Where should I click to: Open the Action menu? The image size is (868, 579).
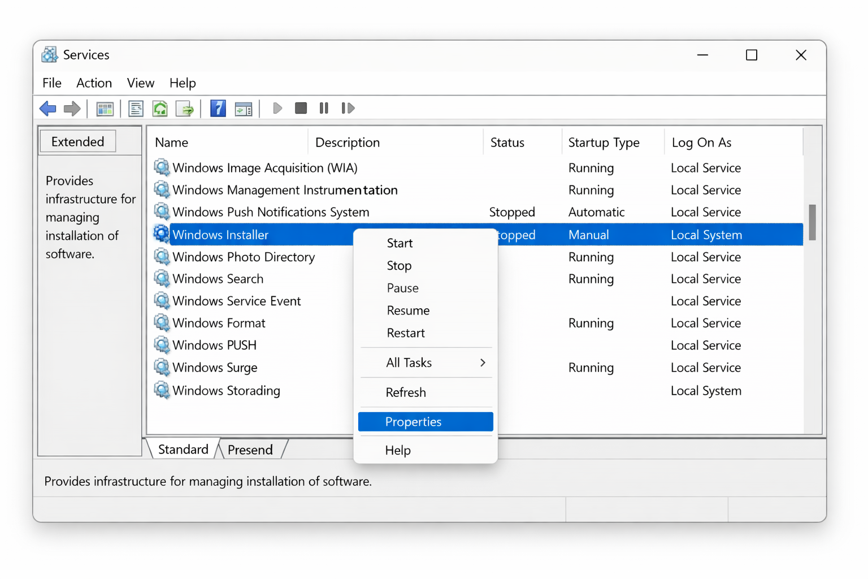point(94,83)
